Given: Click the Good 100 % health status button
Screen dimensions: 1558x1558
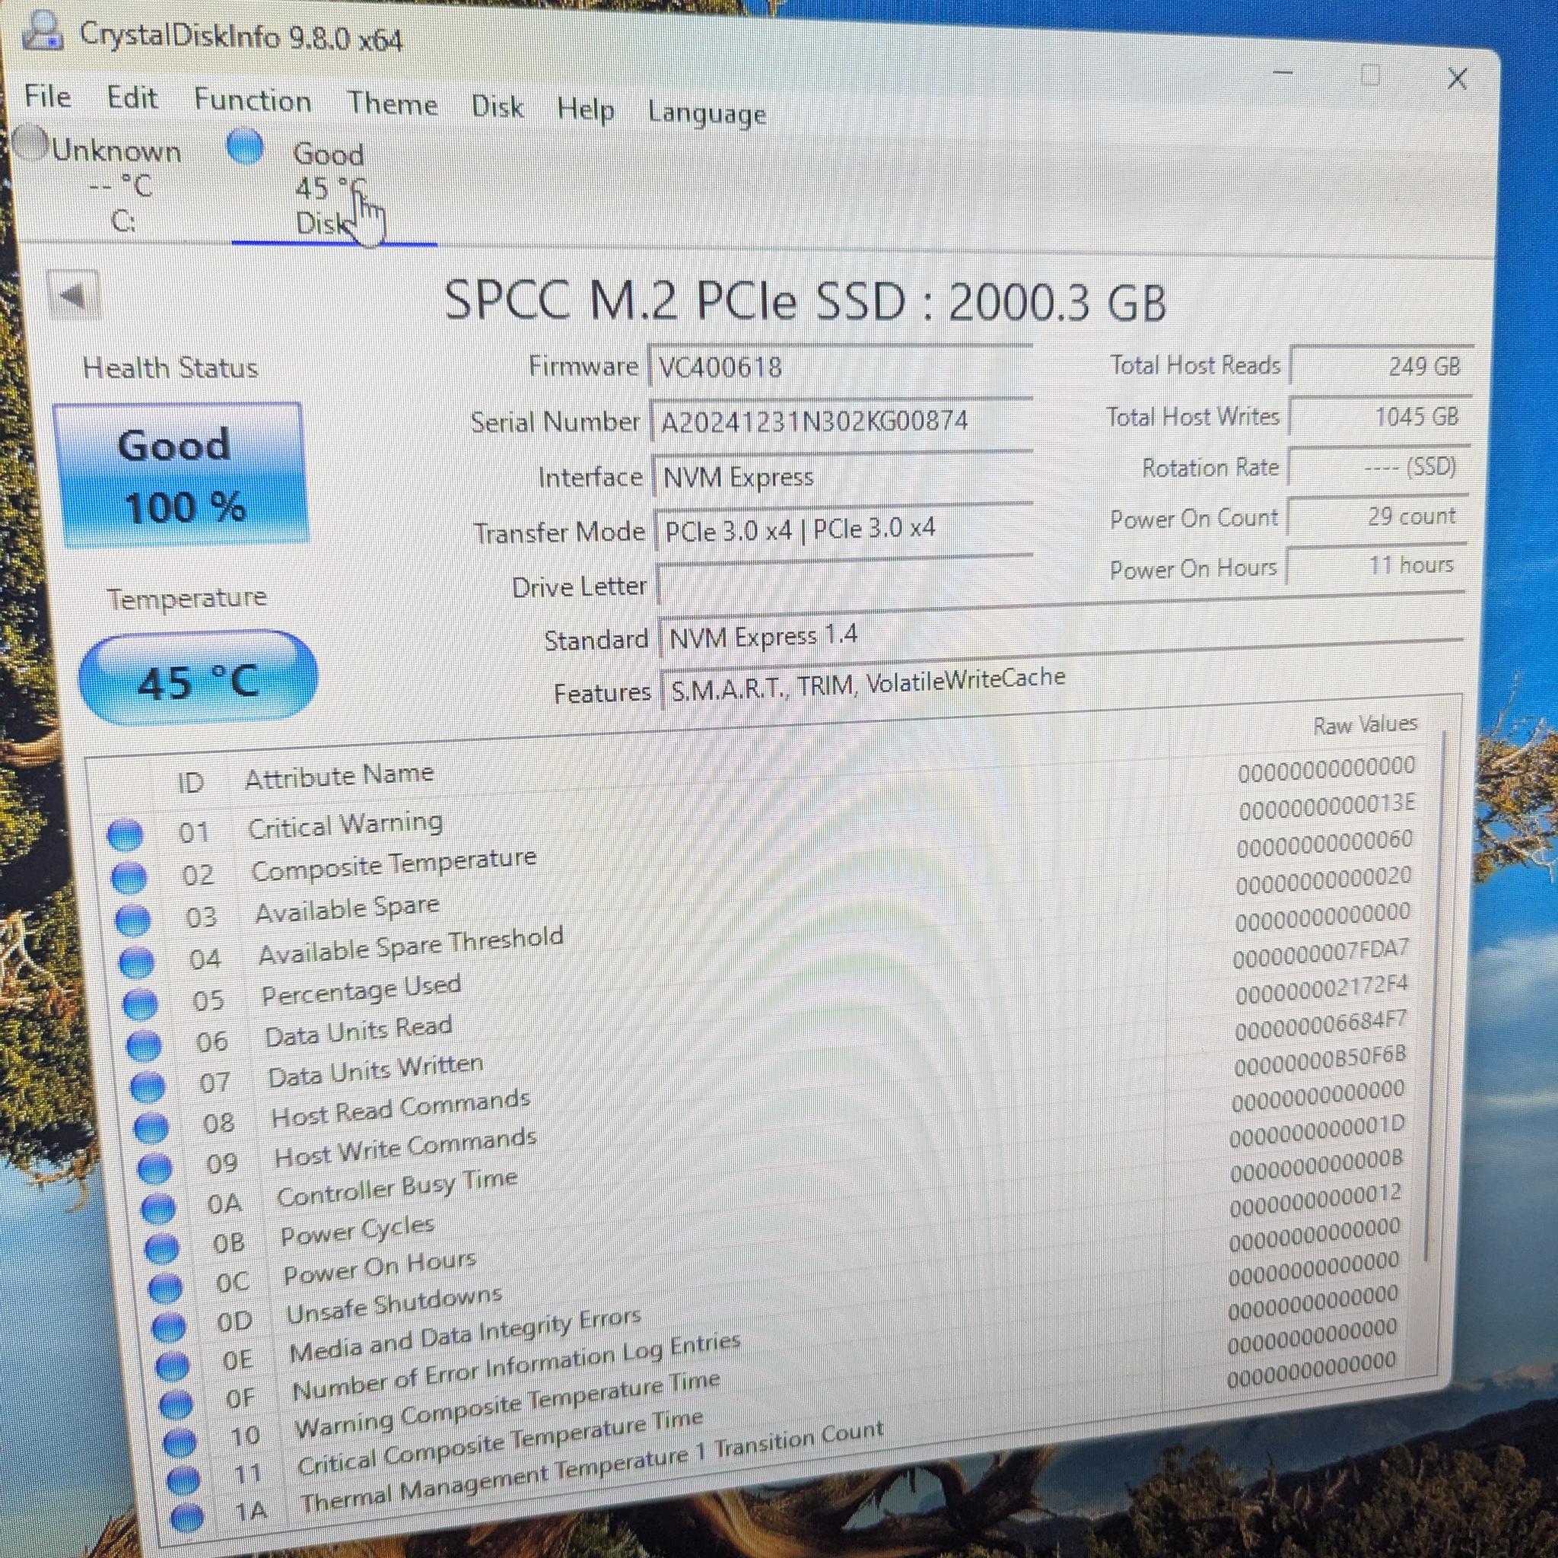Looking at the screenshot, I should click(180, 475).
